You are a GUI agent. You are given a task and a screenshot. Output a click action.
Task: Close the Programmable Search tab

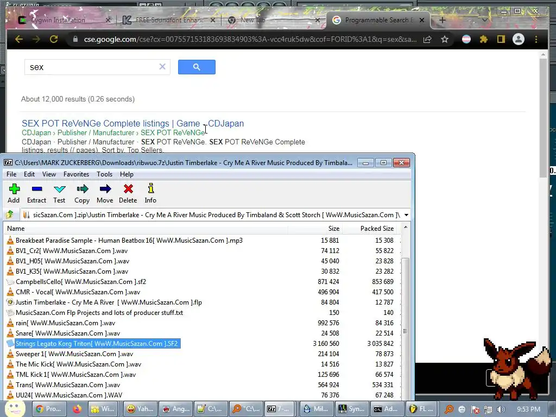[421, 20]
